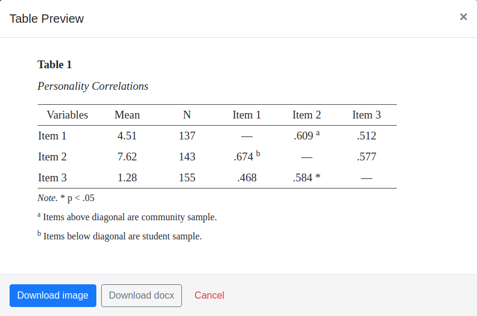Viewport: 477px width, 316px height.
Task: Click the correlation value .512
Action: point(366,136)
